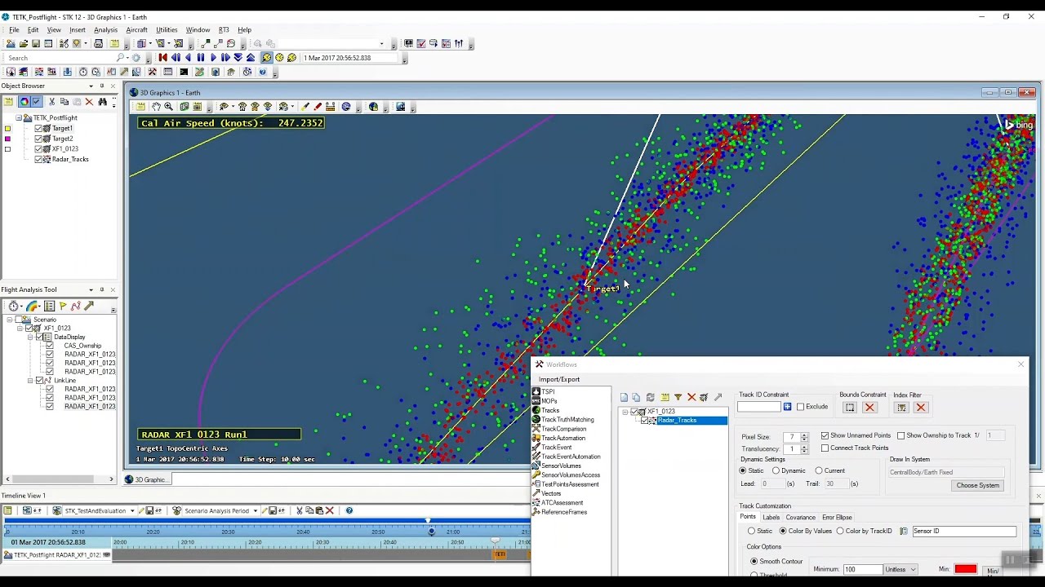The height and width of the screenshot is (587, 1045).
Task: Click the Choose System button
Action: (977, 485)
